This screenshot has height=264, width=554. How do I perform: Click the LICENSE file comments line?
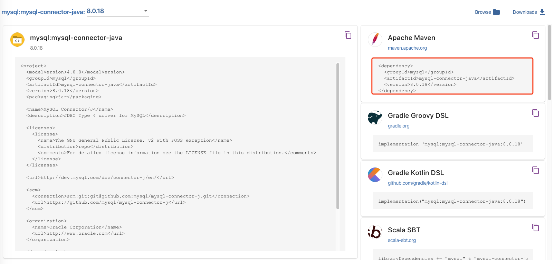tap(177, 153)
